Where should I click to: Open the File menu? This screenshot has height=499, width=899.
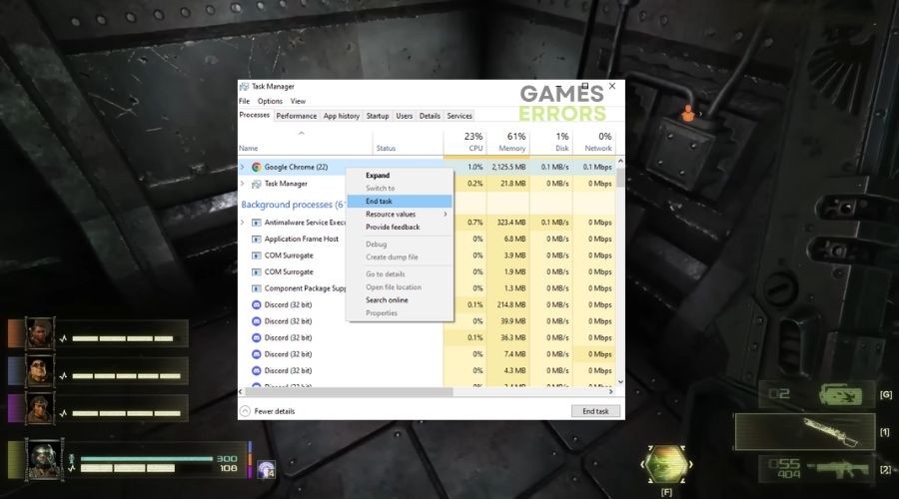245,102
